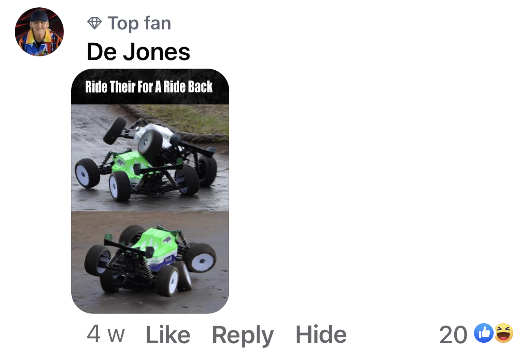Screen dimensions: 528x353
Task: Click the blue thumbs-up reaction icon
Action: [483, 333]
